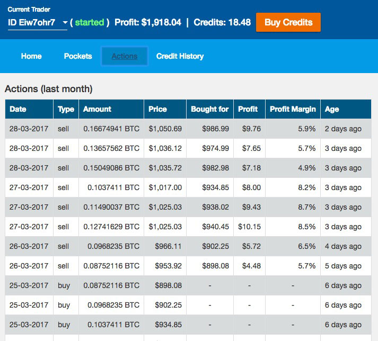The height and width of the screenshot is (341, 378).
Task: Click the 4 days ago age cell
Action: [x=346, y=246]
